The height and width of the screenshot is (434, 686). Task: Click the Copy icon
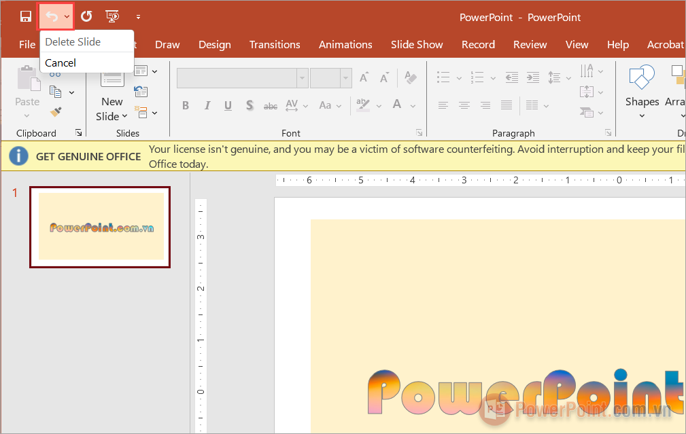(x=55, y=92)
